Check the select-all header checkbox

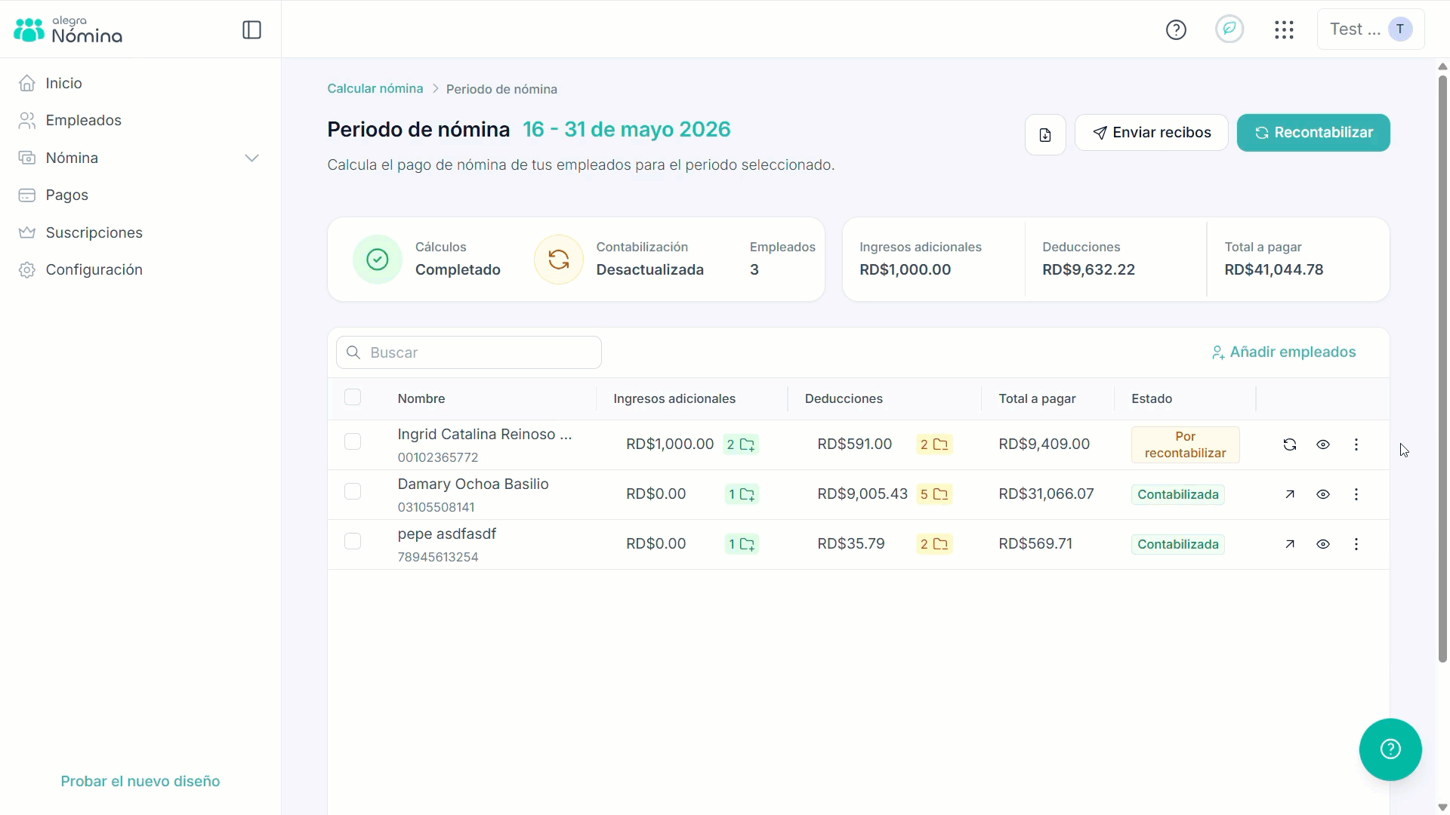[x=353, y=397]
